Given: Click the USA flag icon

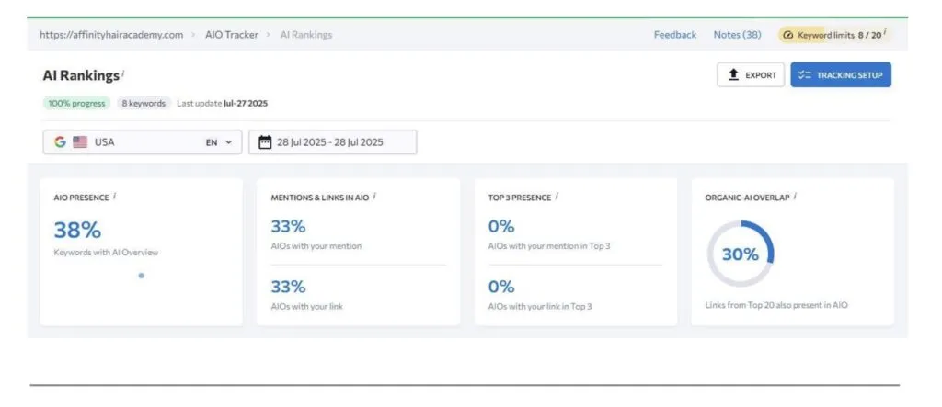Looking at the screenshot, I should point(80,142).
